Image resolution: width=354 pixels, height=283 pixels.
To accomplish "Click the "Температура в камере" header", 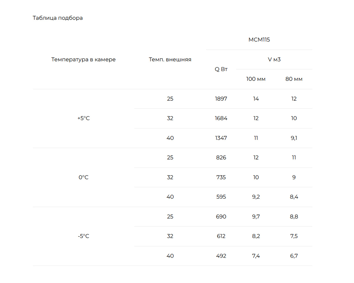I will tap(83, 60).
